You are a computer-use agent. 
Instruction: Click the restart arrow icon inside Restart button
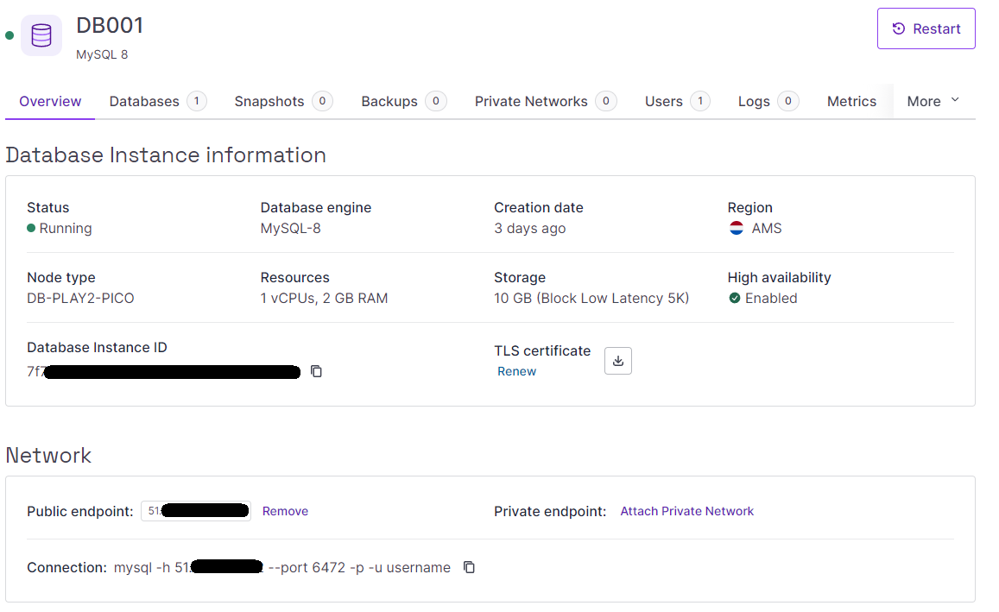[x=898, y=28]
